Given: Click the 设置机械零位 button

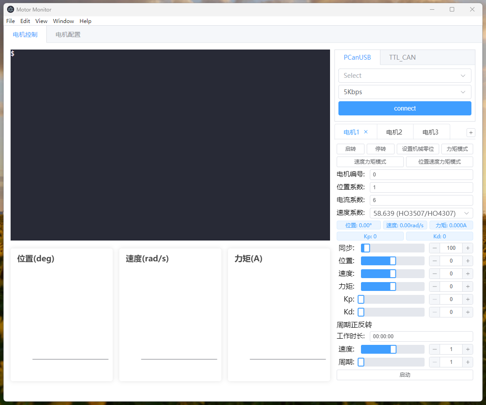Looking at the screenshot, I should click(x=418, y=149).
